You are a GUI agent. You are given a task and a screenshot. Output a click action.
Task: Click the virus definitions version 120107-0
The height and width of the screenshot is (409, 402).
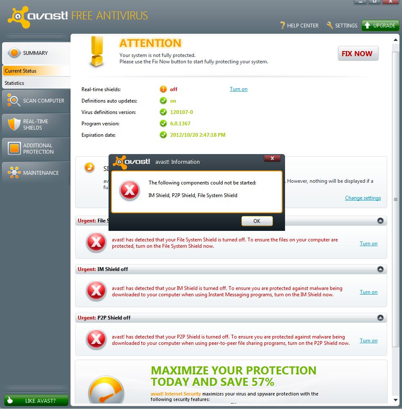[182, 112]
